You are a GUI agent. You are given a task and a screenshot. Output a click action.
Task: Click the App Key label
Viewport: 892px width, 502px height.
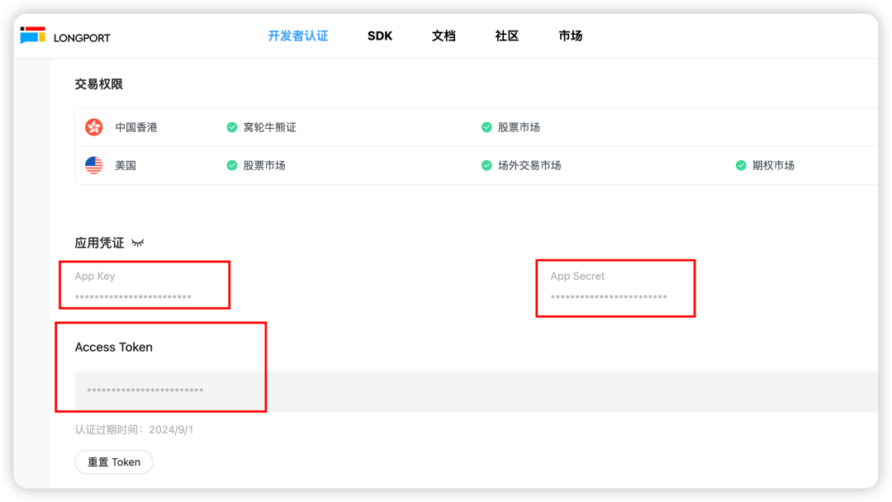[x=95, y=277]
